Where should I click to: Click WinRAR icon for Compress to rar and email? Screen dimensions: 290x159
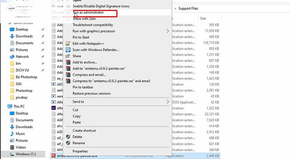tap(68, 81)
